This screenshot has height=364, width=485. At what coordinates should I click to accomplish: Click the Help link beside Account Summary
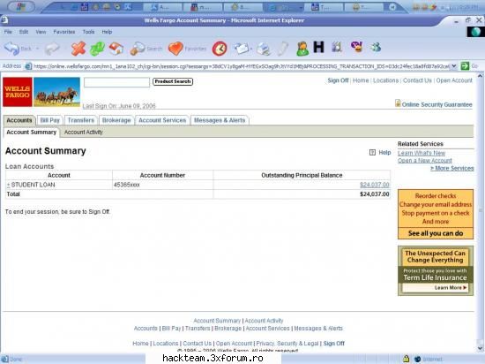click(384, 153)
